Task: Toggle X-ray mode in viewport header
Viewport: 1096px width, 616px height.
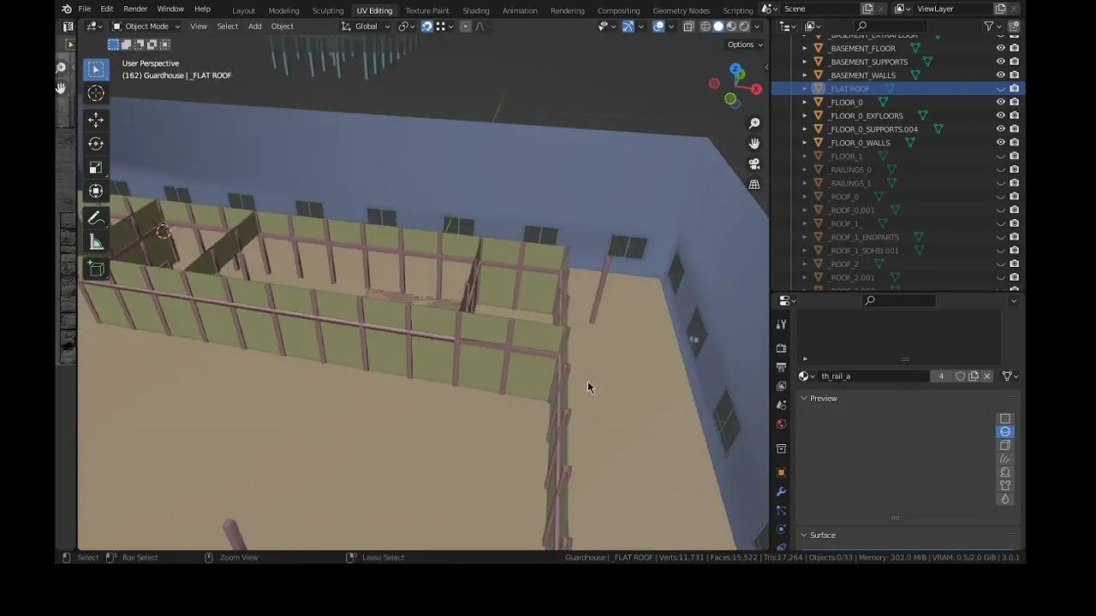Action: pyautogui.click(x=688, y=27)
